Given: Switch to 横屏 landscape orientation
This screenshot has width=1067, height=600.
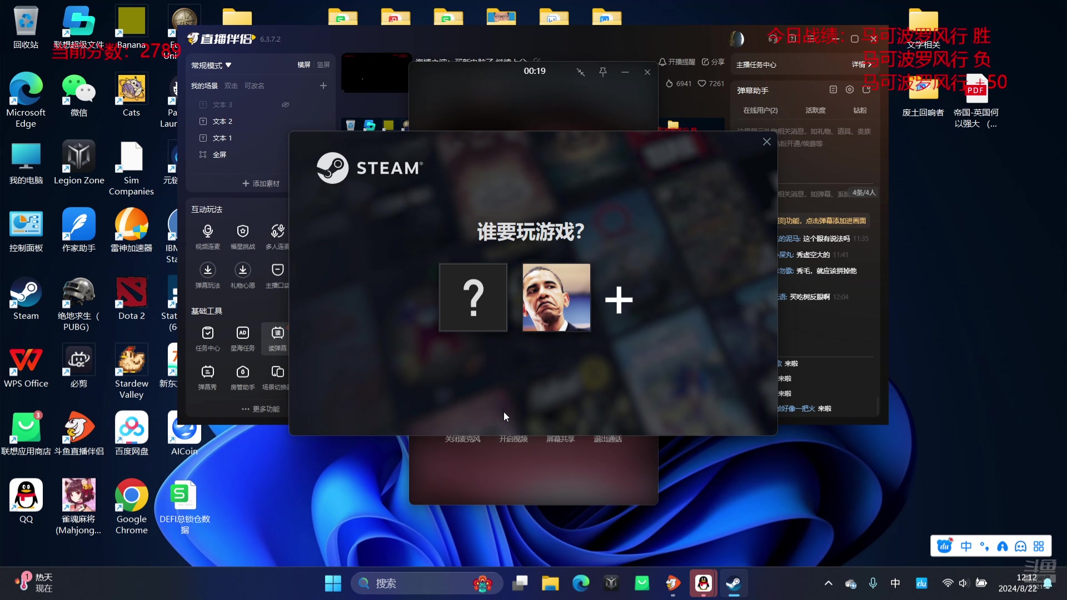Looking at the screenshot, I should (x=304, y=65).
